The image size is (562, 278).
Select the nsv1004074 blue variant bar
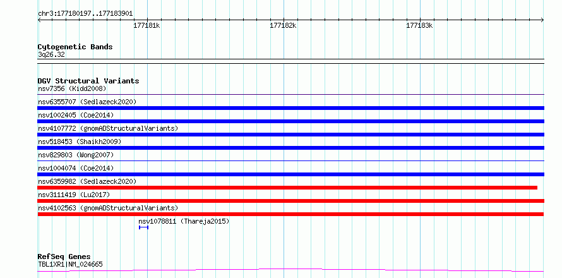coord(291,174)
